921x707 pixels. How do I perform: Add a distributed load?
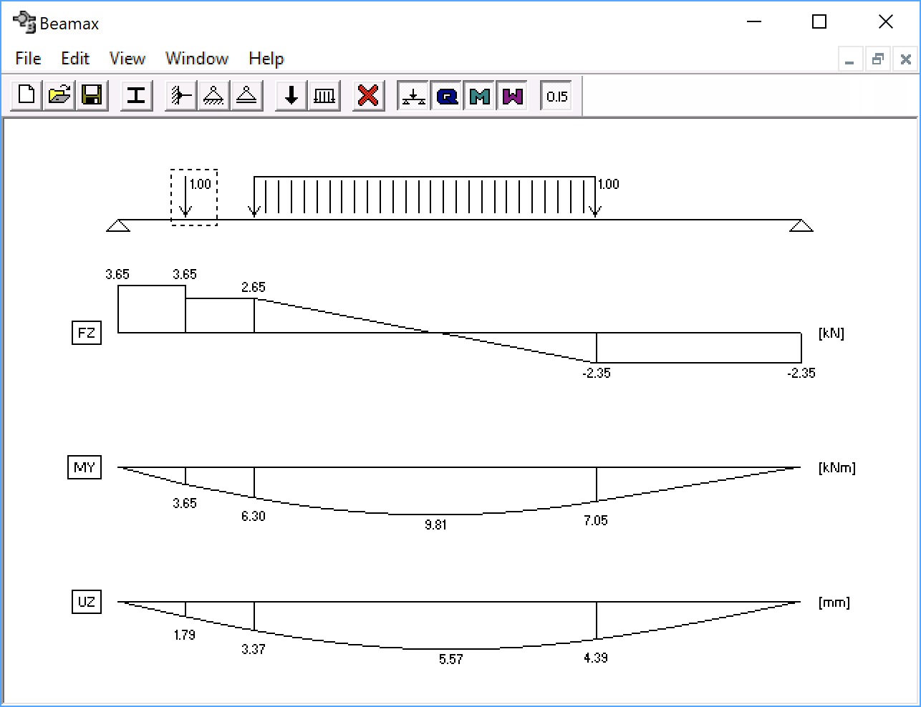click(x=324, y=95)
